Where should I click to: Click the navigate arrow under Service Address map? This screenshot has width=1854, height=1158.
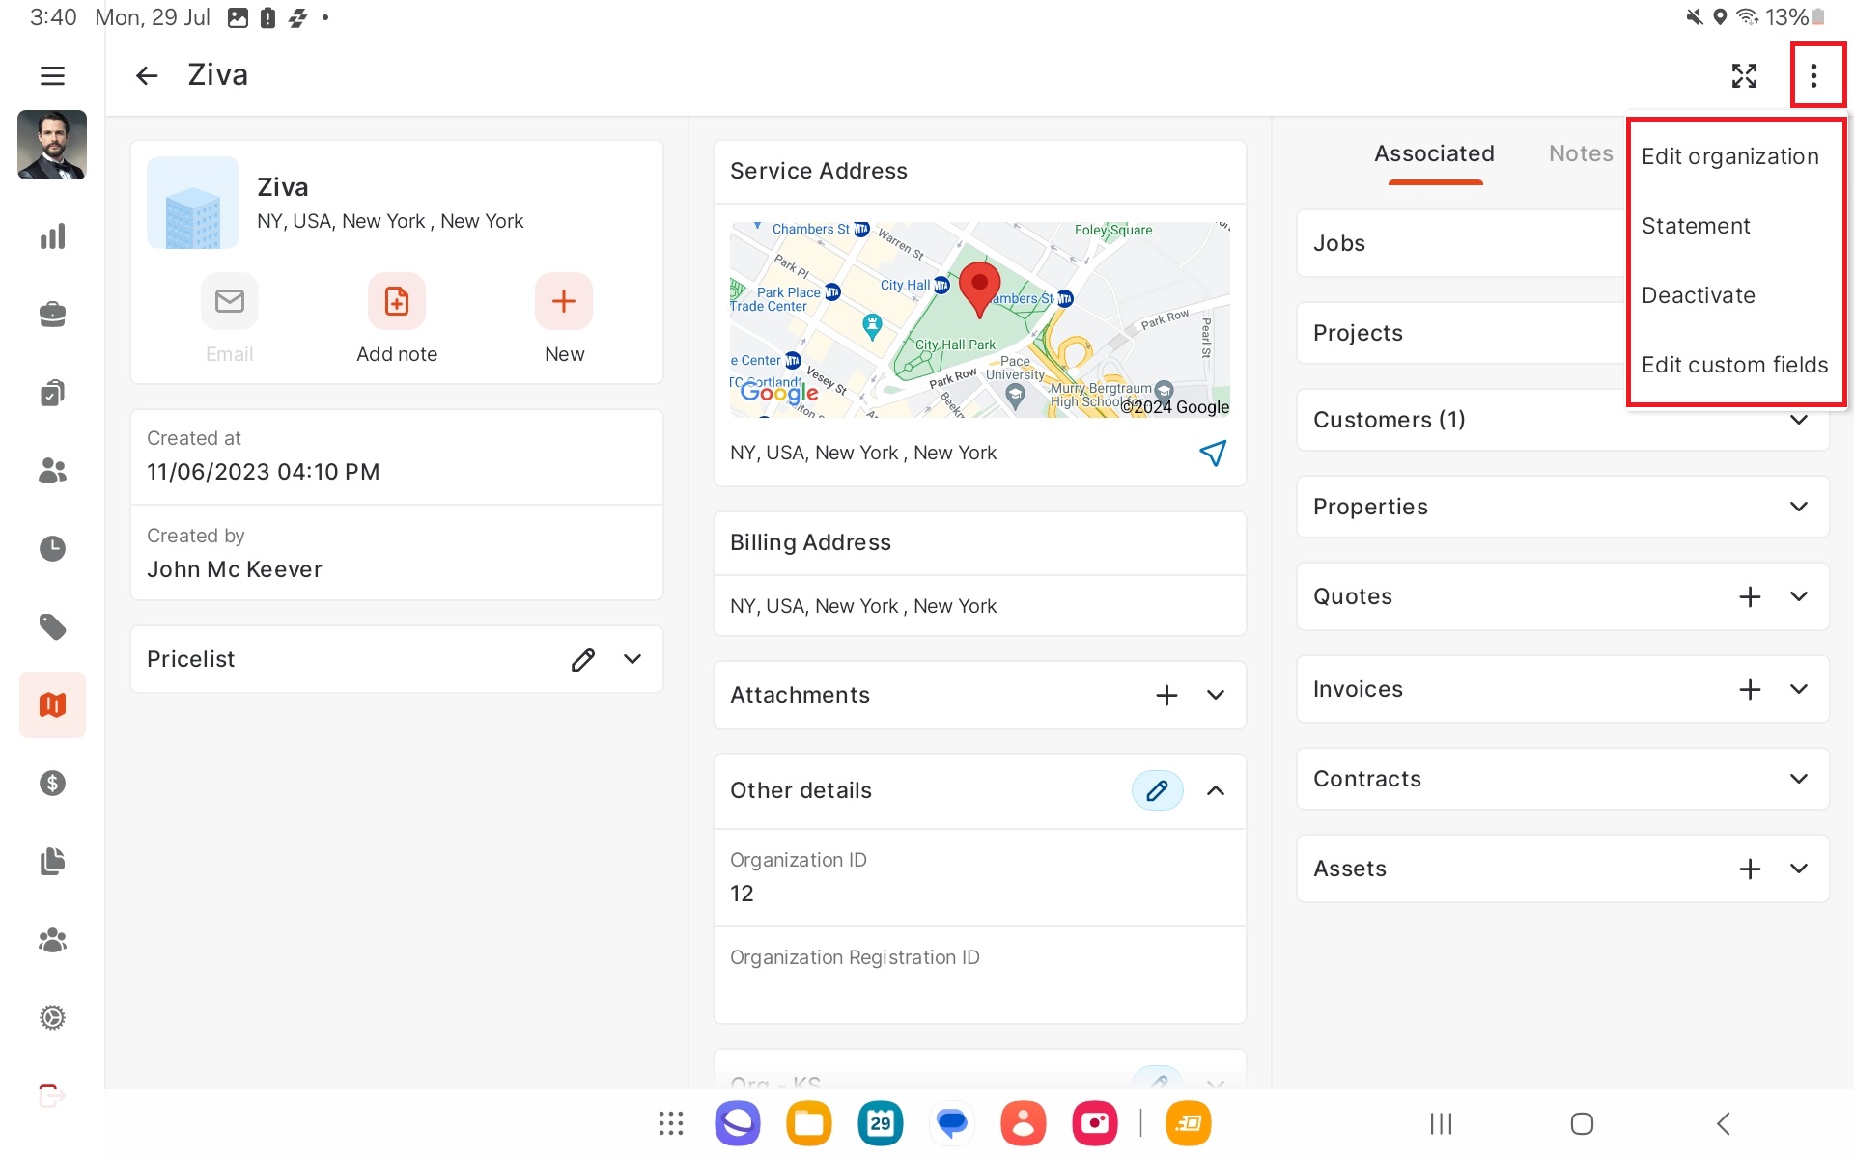[x=1212, y=453]
